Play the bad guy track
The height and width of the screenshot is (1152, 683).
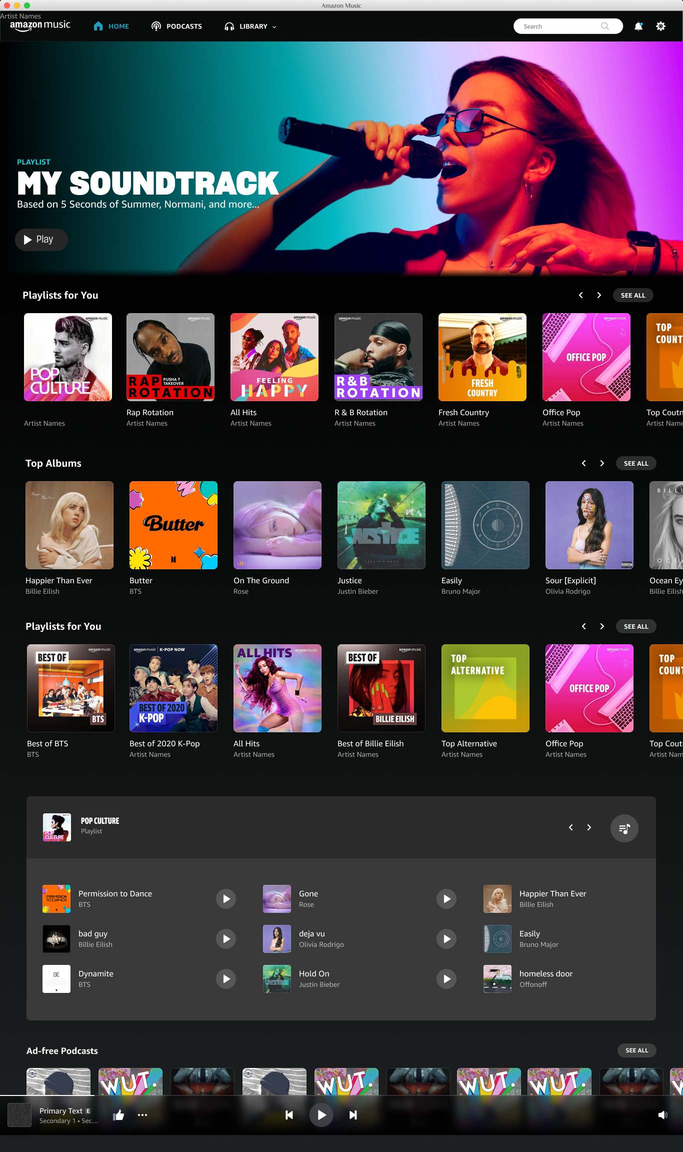pos(226,939)
